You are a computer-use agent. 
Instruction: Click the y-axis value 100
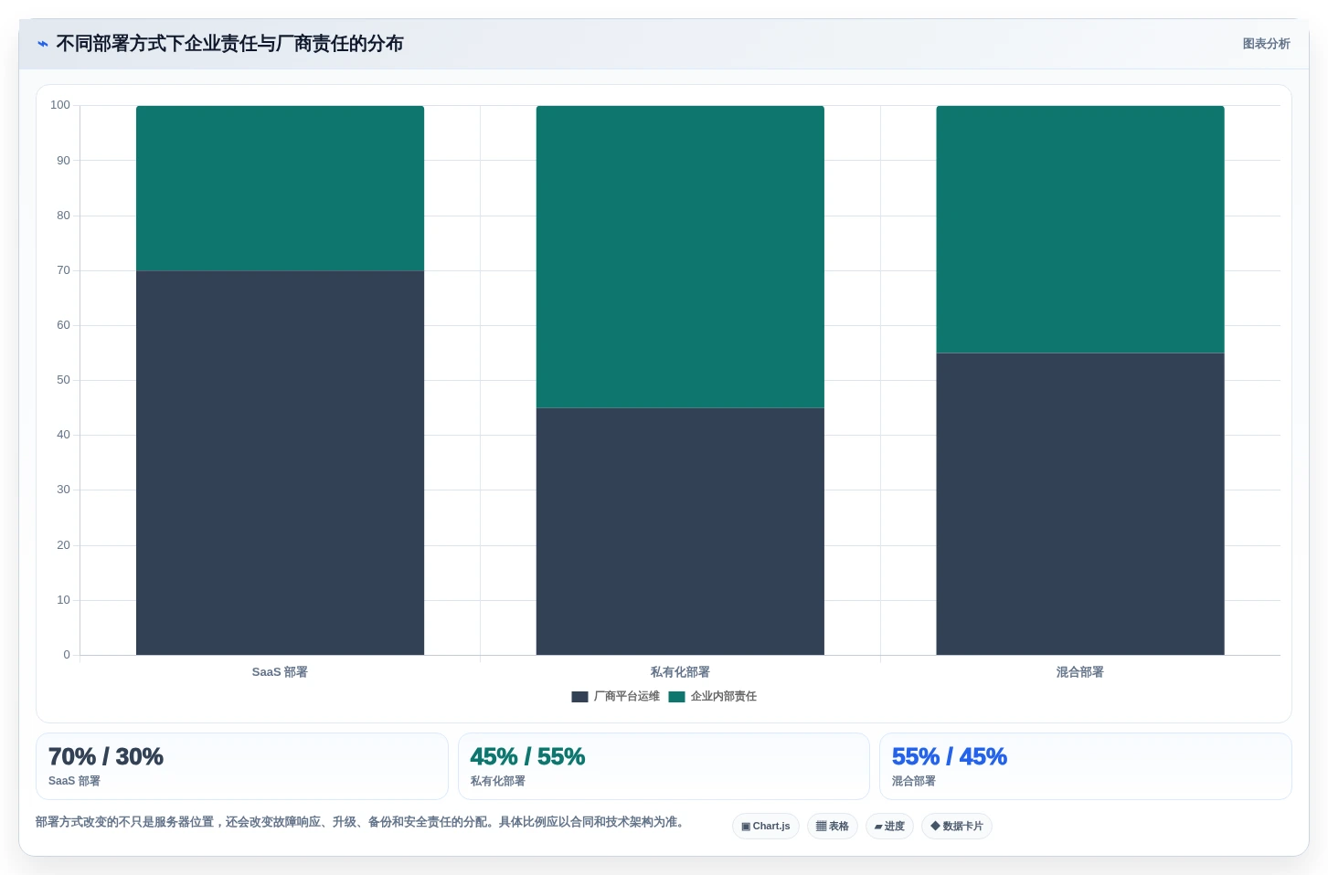pos(60,105)
